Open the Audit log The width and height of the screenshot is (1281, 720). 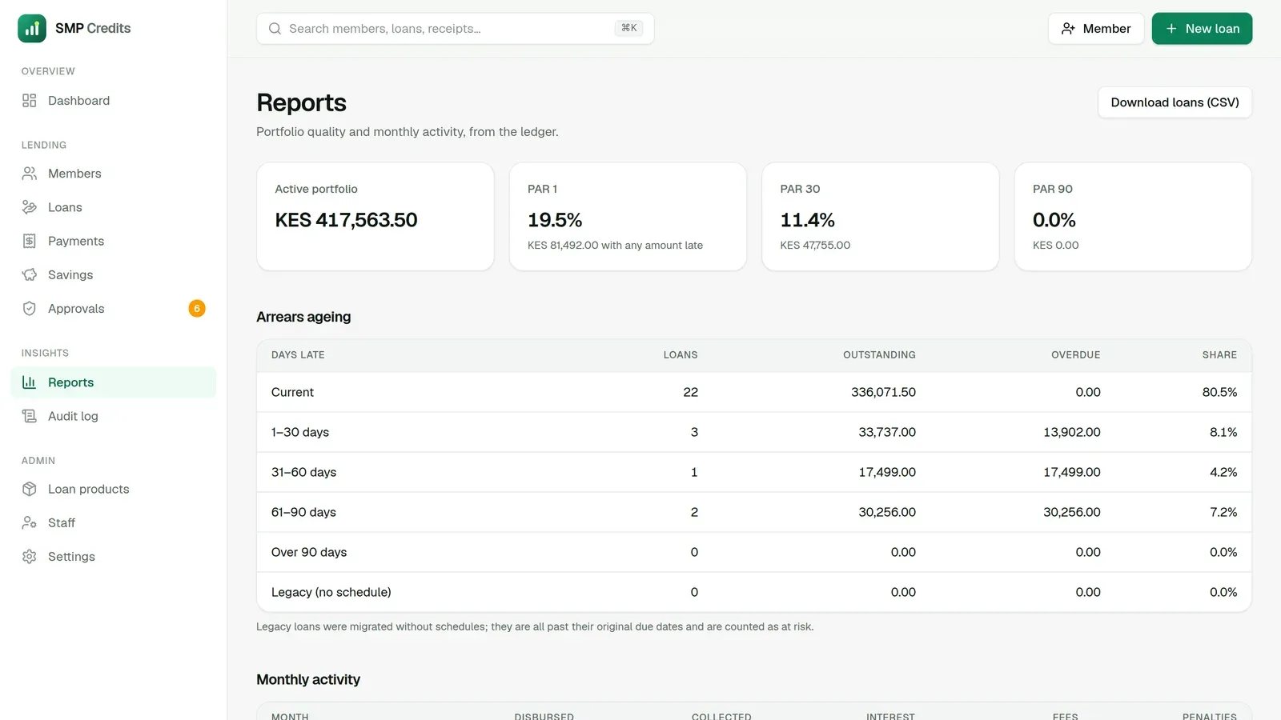(x=114, y=416)
